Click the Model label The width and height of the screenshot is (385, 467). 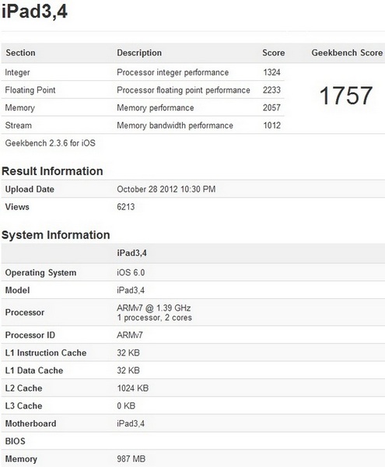pyautogui.click(x=18, y=290)
